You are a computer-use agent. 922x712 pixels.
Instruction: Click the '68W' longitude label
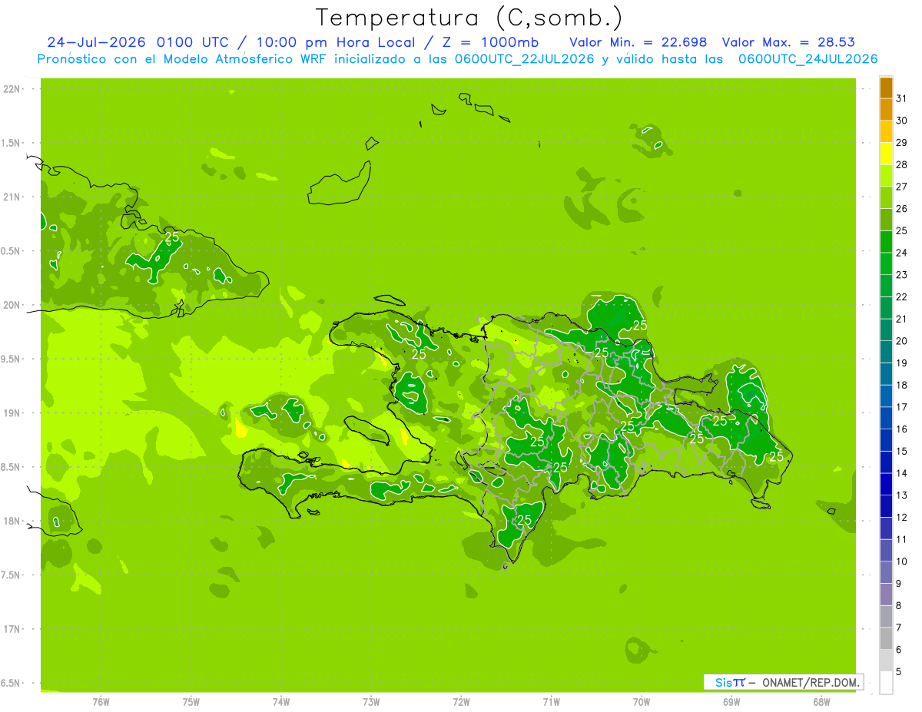(x=821, y=702)
